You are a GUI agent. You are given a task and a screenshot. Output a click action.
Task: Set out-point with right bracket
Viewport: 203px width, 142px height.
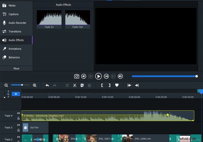tap(110, 85)
